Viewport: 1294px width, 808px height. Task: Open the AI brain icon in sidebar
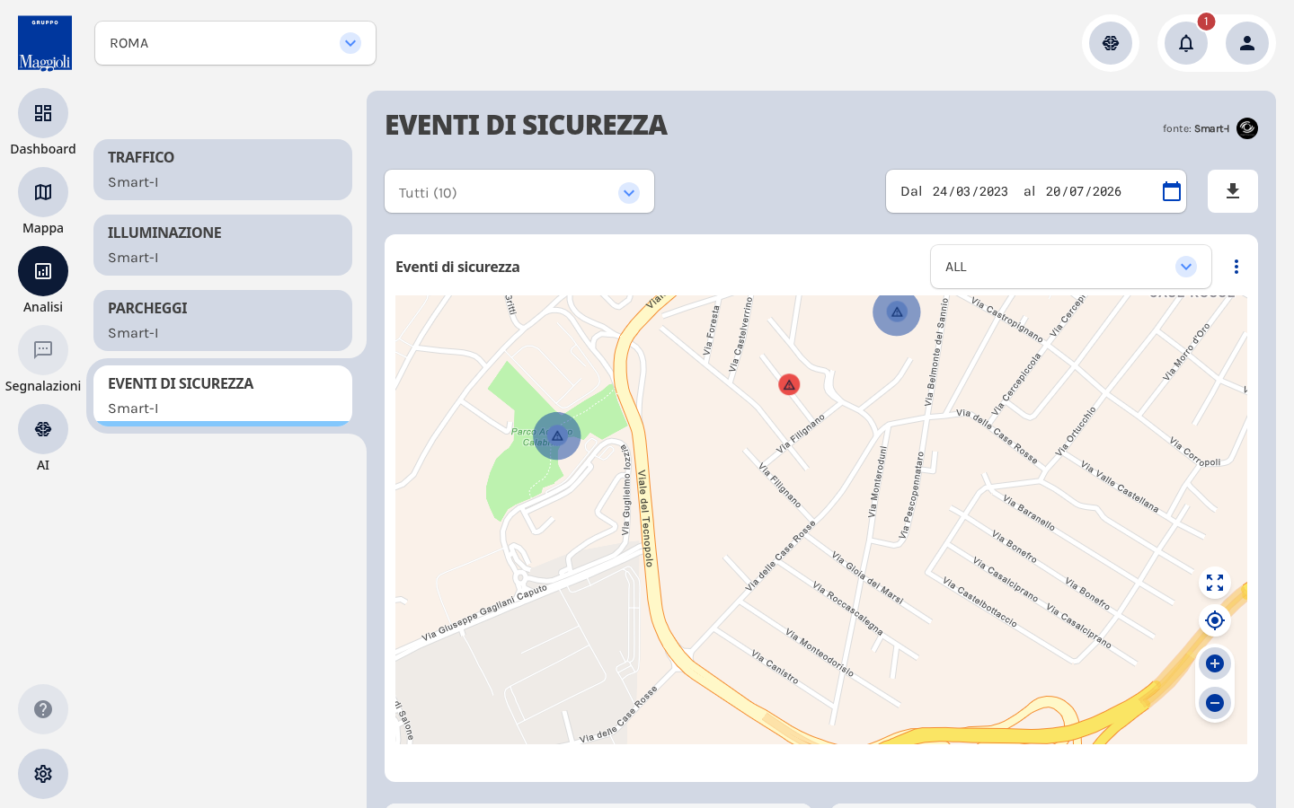click(43, 429)
